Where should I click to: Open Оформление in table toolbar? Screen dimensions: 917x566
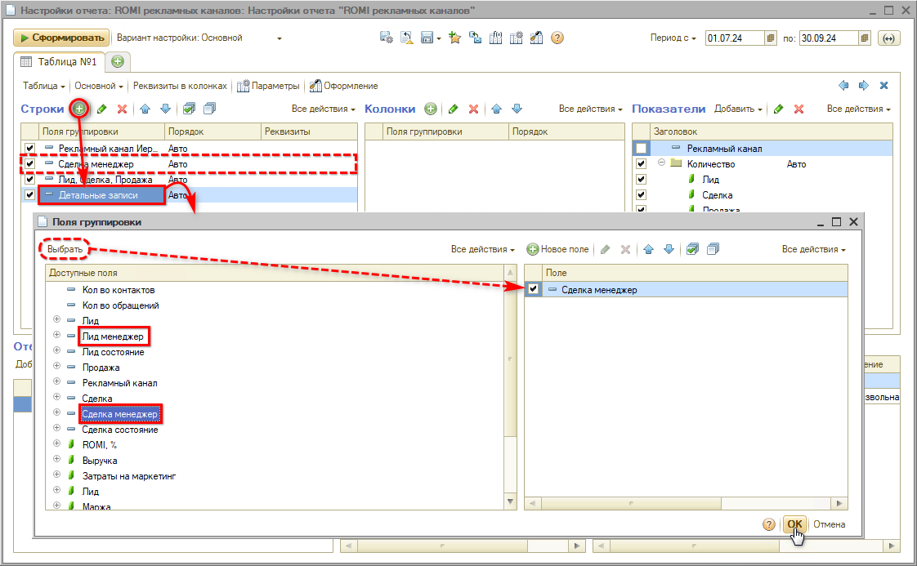pos(344,86)
